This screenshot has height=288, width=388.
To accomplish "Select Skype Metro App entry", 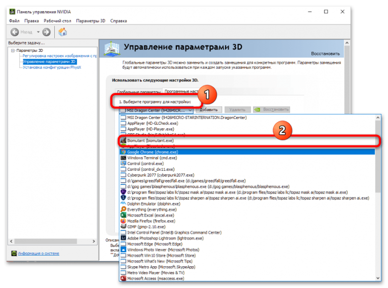I will [247, 267].
